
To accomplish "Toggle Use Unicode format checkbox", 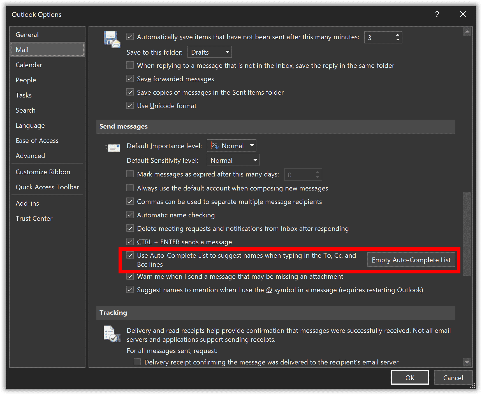I will coord(130,106).
